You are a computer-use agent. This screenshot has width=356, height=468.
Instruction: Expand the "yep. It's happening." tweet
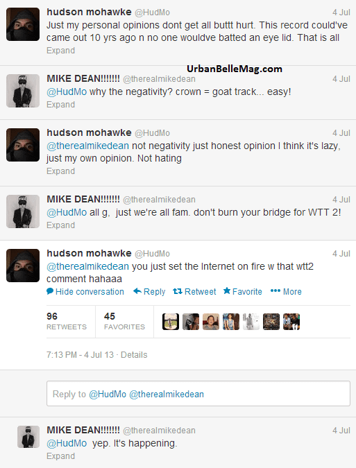coord(60,456)
